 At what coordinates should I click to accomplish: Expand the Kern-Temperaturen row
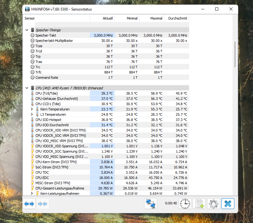(32, 109)
